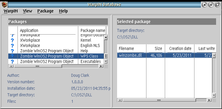
Task: Open the Help menu
Action: (x=63, y=11)
